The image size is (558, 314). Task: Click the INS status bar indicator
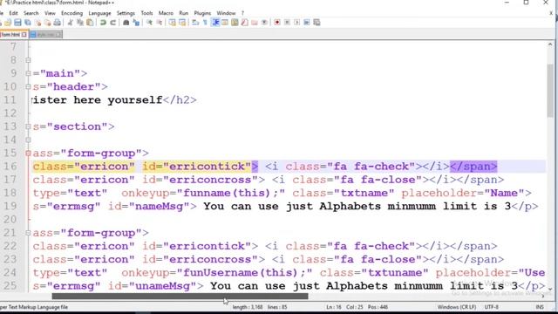[x=540, y=307]
